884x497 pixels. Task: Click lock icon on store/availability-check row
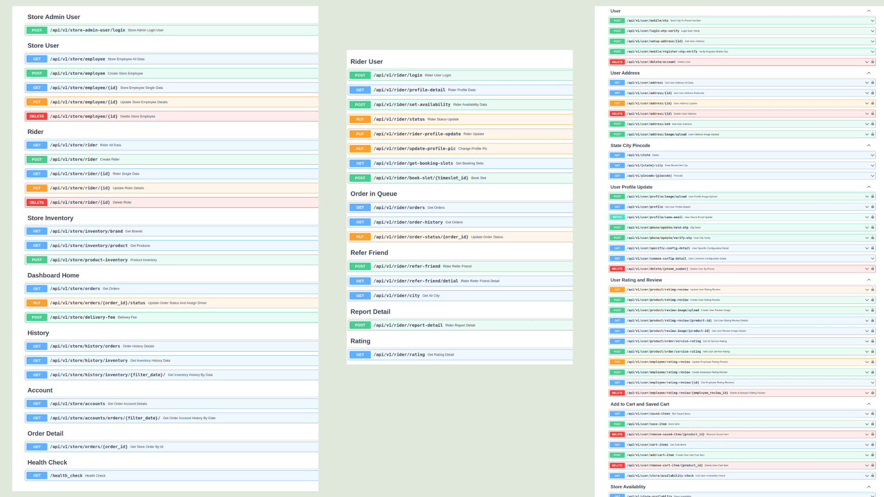pos(872,476)
